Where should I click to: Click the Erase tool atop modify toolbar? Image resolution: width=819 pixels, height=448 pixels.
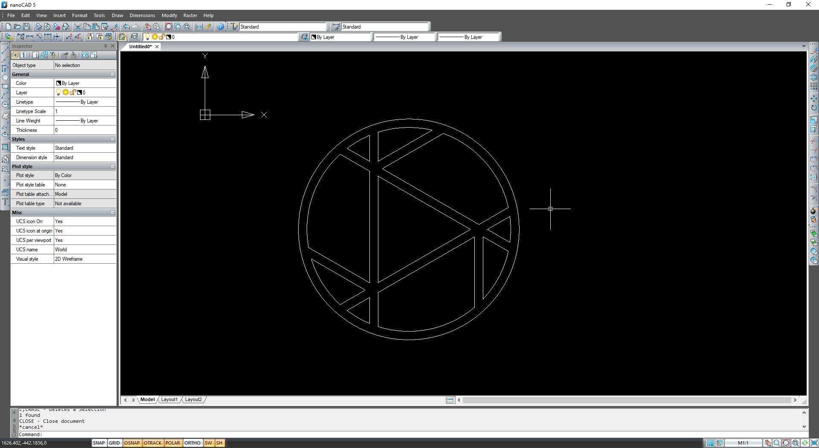814,50
